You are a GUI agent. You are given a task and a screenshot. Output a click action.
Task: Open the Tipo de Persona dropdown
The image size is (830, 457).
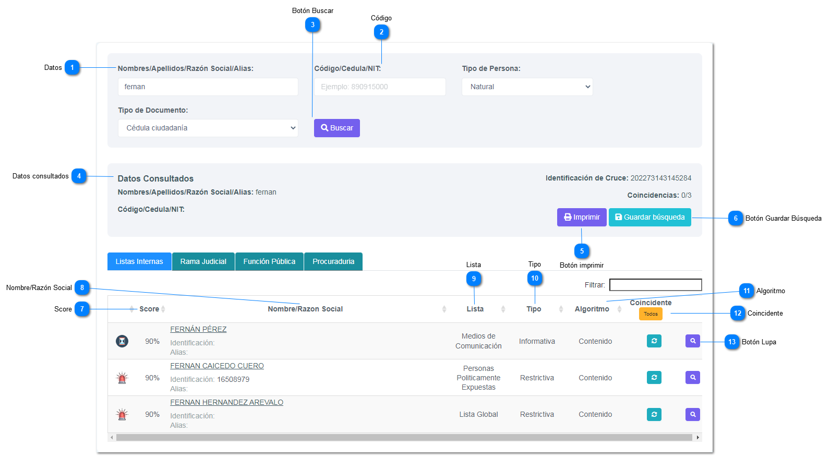click(527, 87)
